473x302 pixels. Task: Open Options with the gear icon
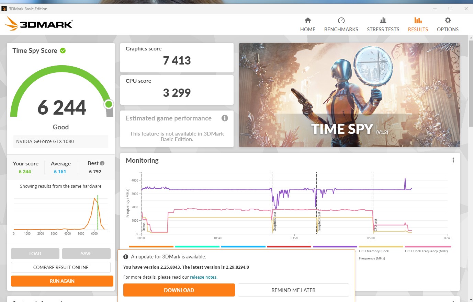[448, 20]
